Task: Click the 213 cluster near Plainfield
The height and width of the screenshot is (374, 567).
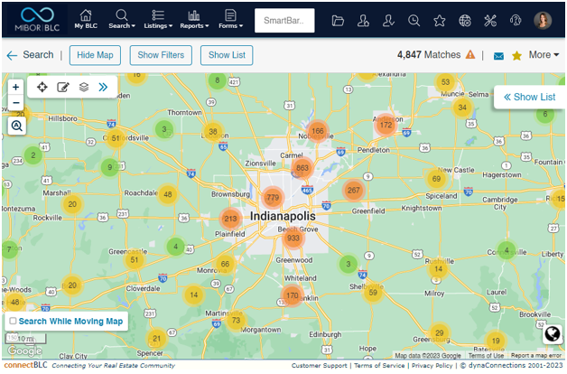Action: click(230, 219)
